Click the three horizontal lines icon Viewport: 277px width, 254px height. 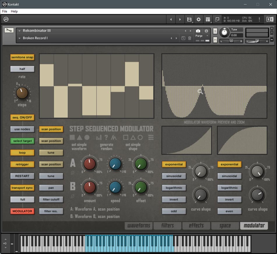pyautogui.click(x=151, y=137)
